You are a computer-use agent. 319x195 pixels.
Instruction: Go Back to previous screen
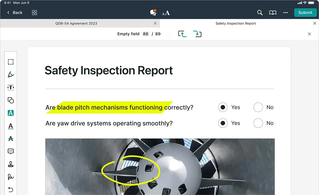[15, 12]
